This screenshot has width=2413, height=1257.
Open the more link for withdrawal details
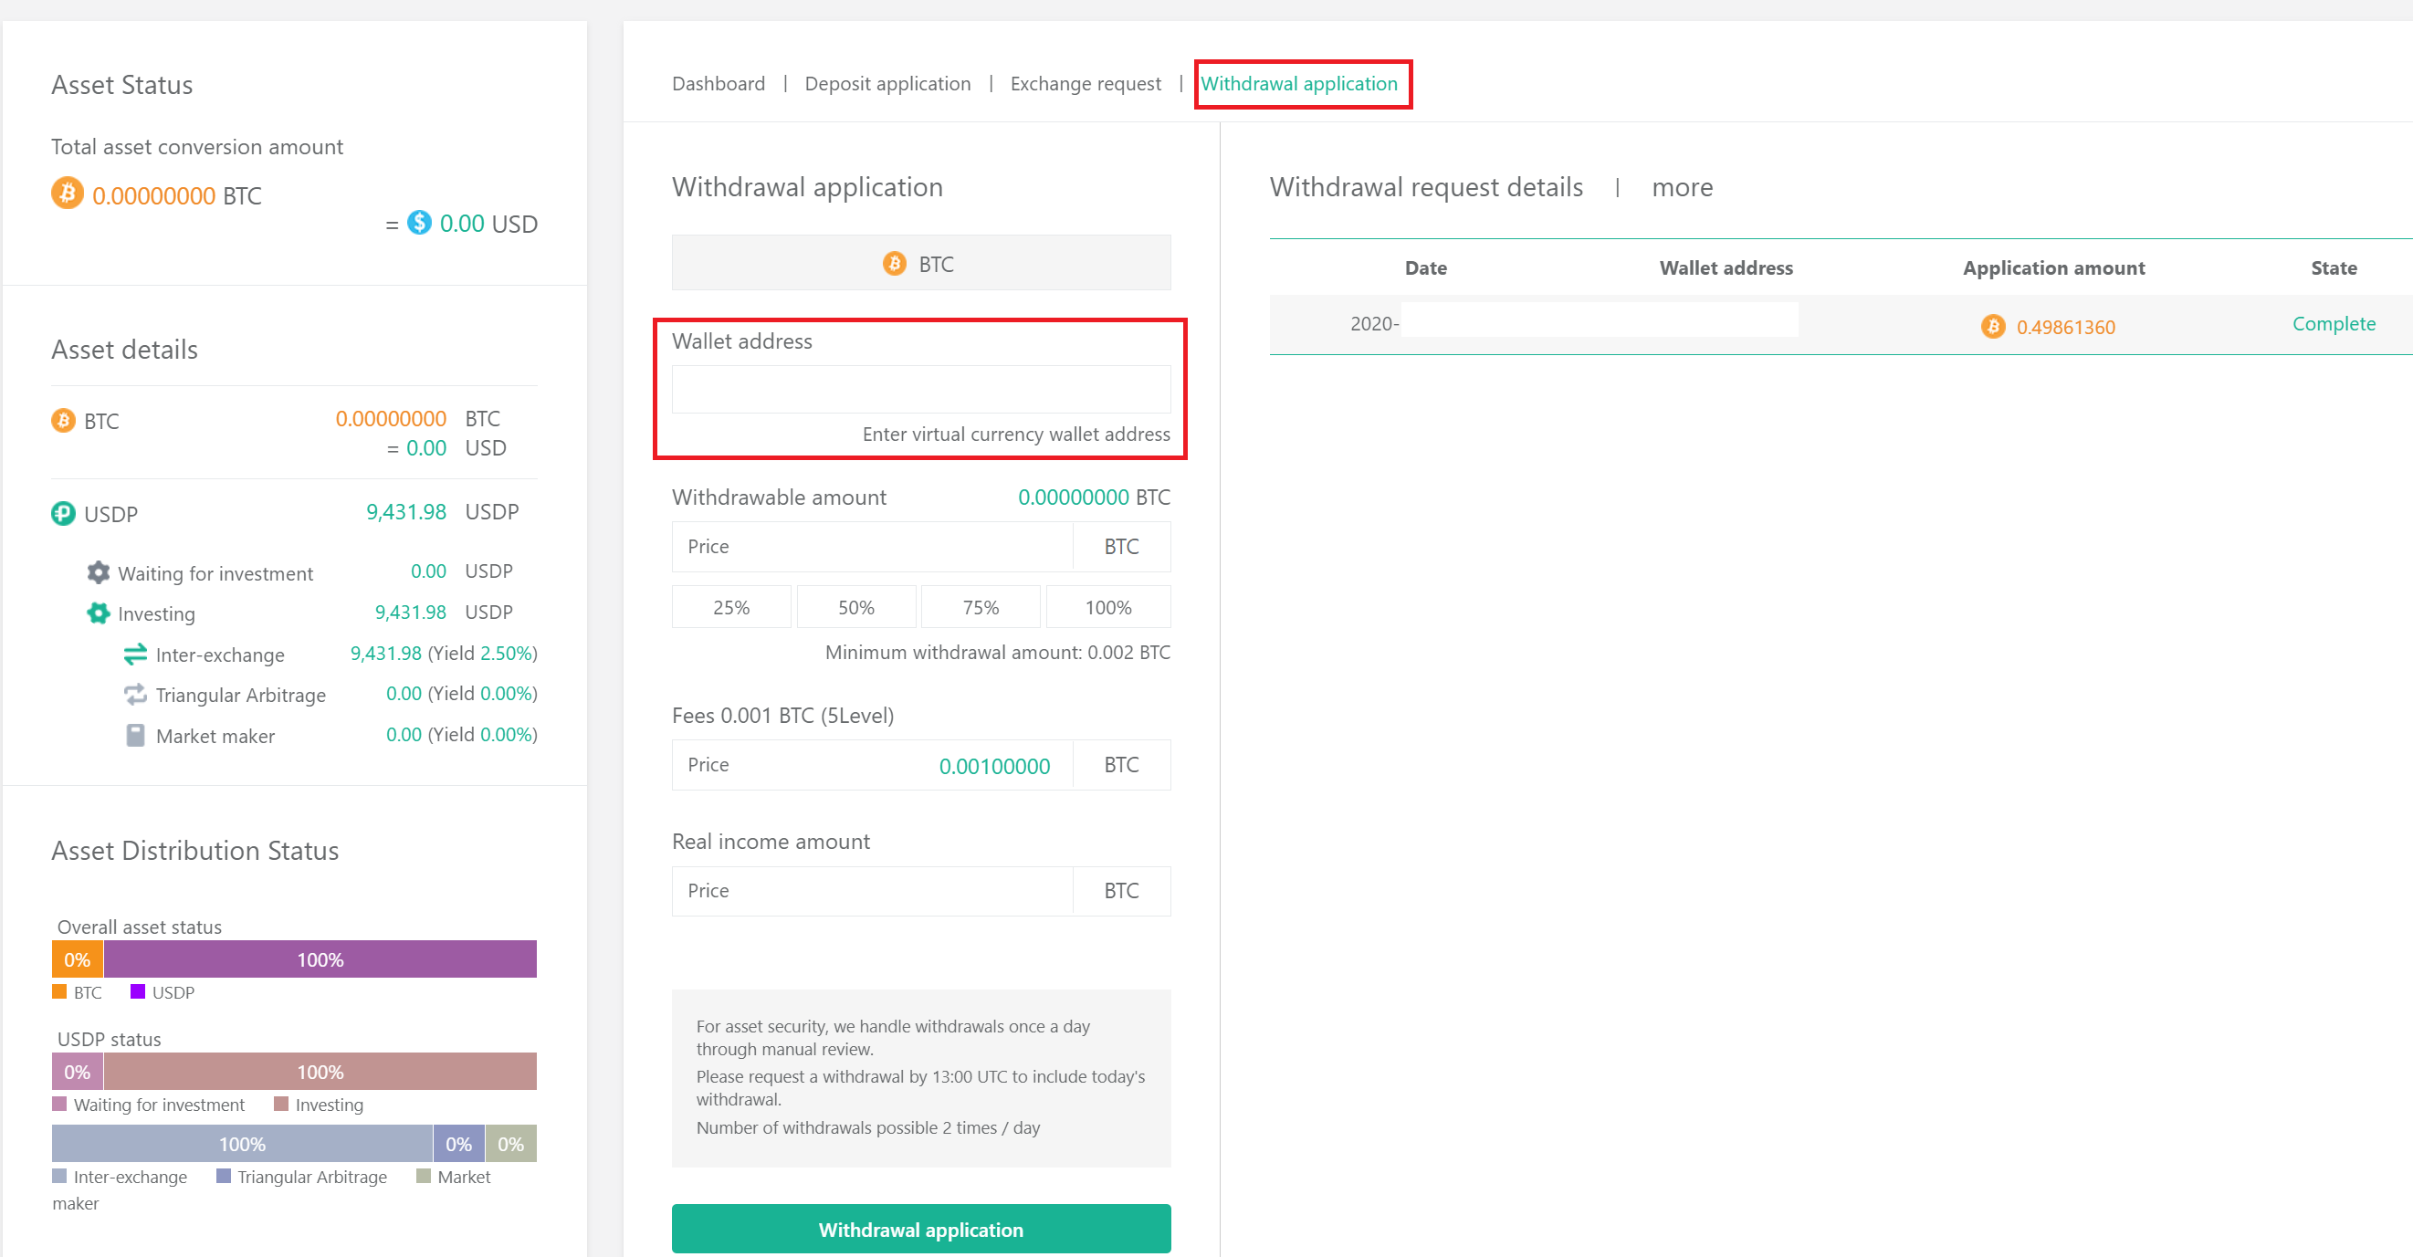[x=1682, y=187]
